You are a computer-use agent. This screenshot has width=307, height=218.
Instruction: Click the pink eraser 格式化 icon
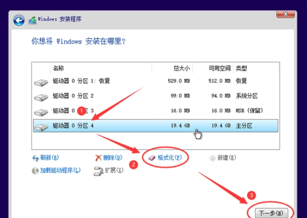152,158
